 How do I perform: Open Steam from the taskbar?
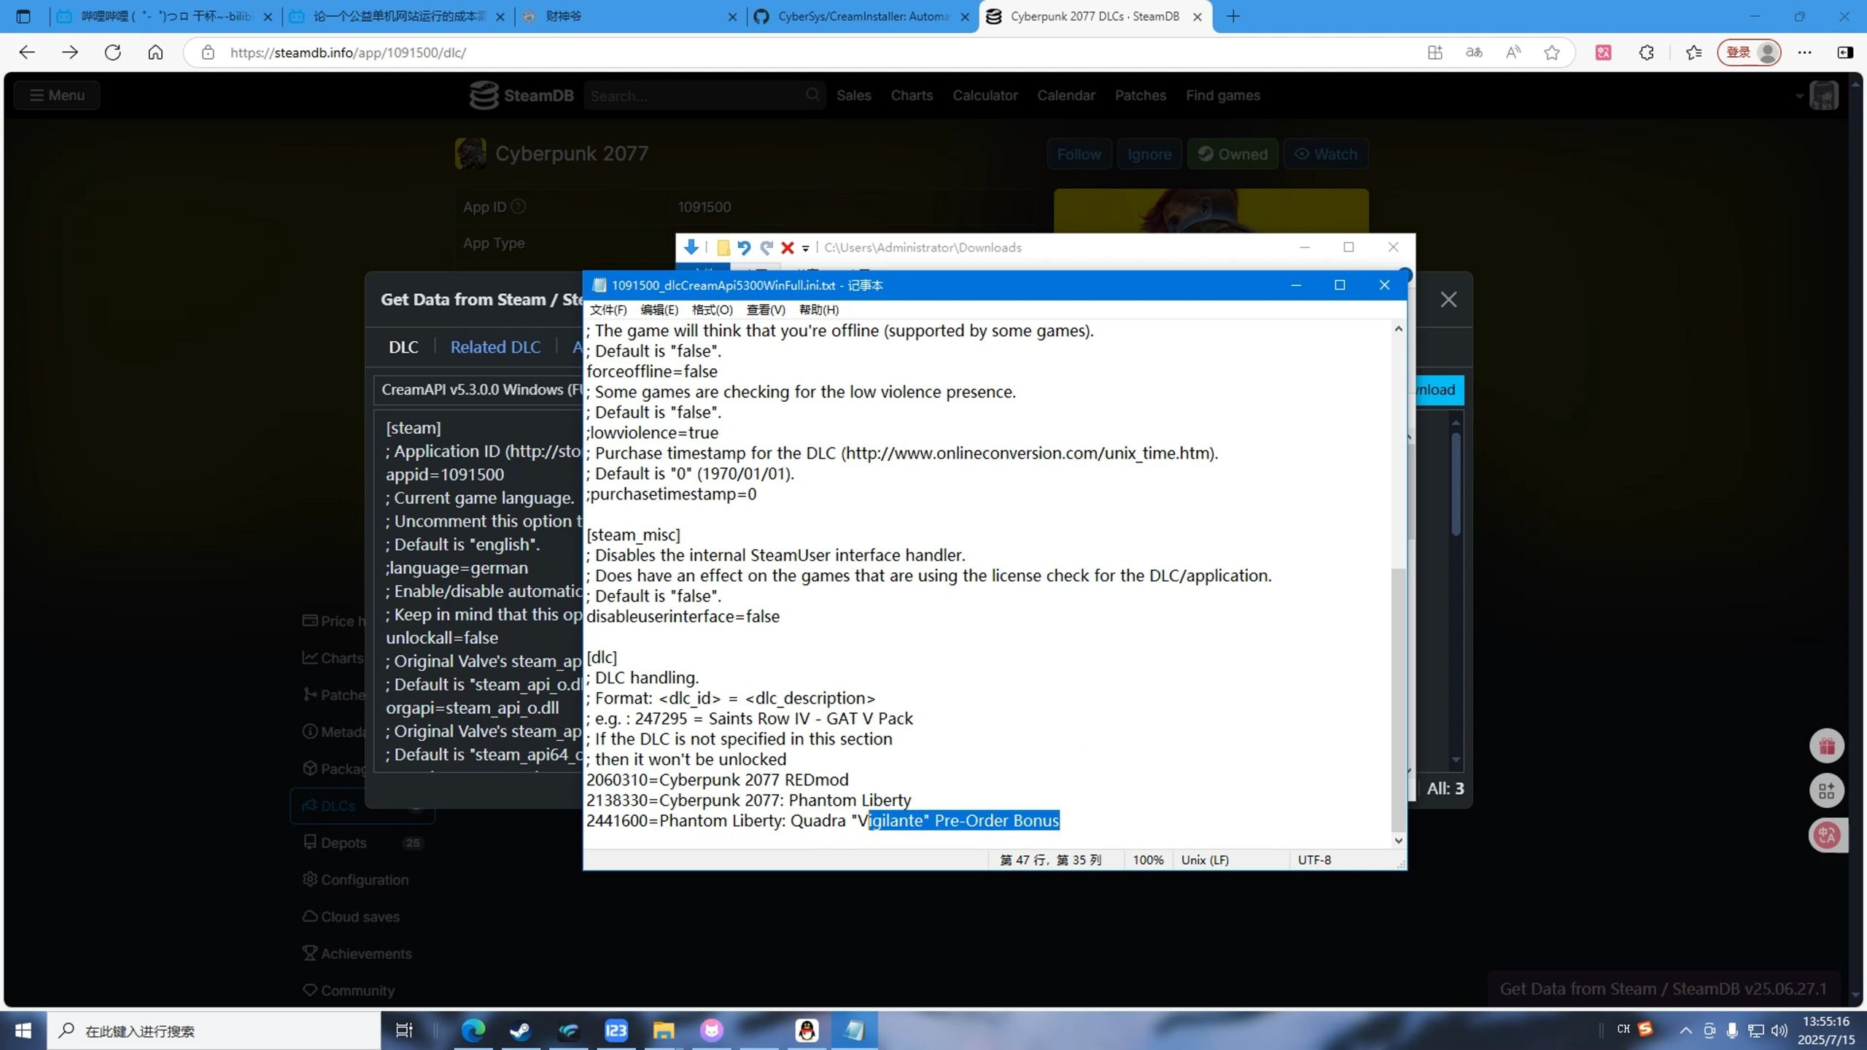coord(521,1030)
